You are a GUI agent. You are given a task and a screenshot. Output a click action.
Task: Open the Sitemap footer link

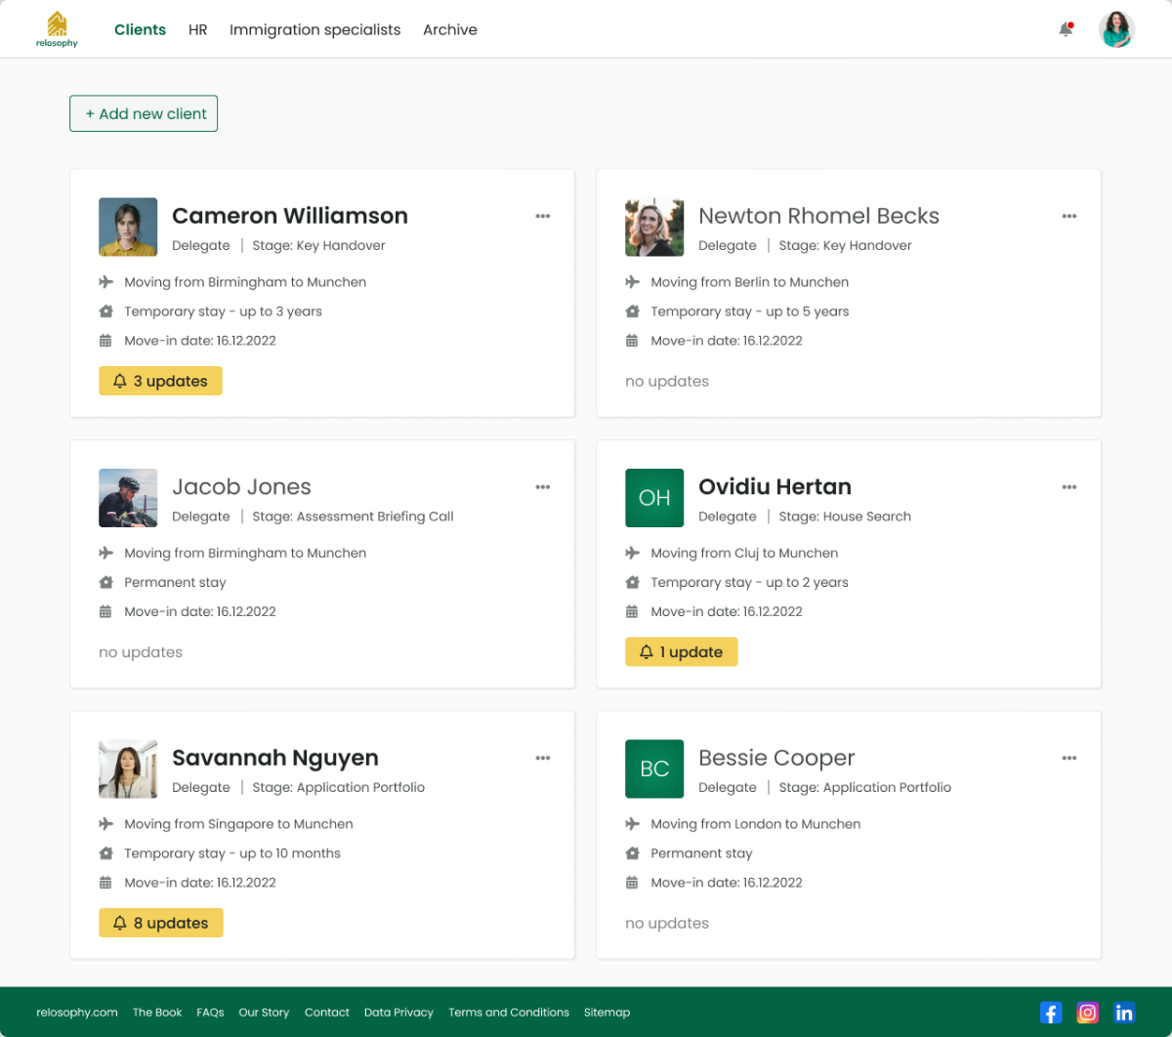pyautogui.click(x=607, y=1013)
